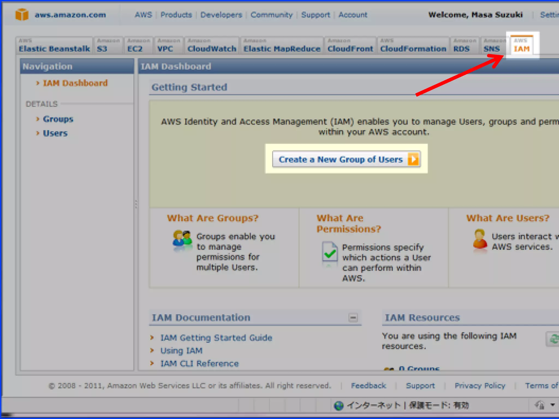Create a New Group of Users

pos(341,159)
